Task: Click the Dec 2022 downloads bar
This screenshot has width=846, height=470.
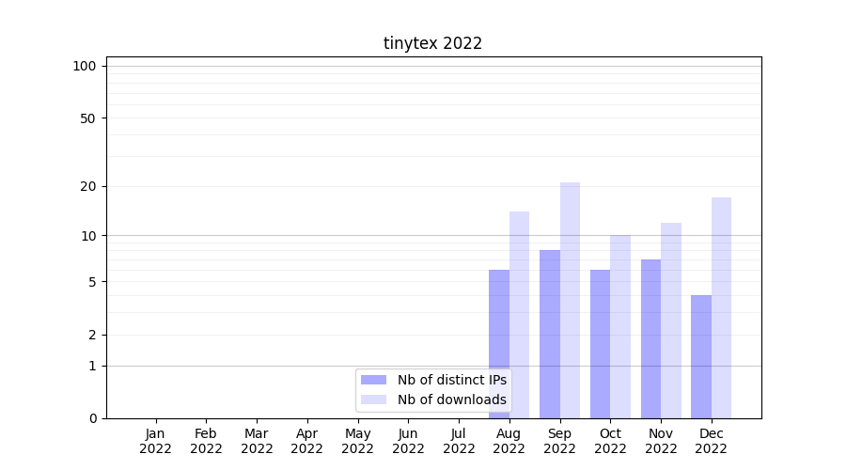Action: (x=721, y=307)
